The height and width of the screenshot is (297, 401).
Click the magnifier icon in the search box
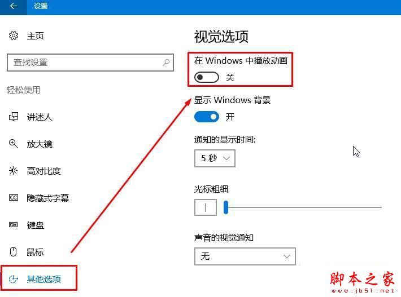[166, 63]
